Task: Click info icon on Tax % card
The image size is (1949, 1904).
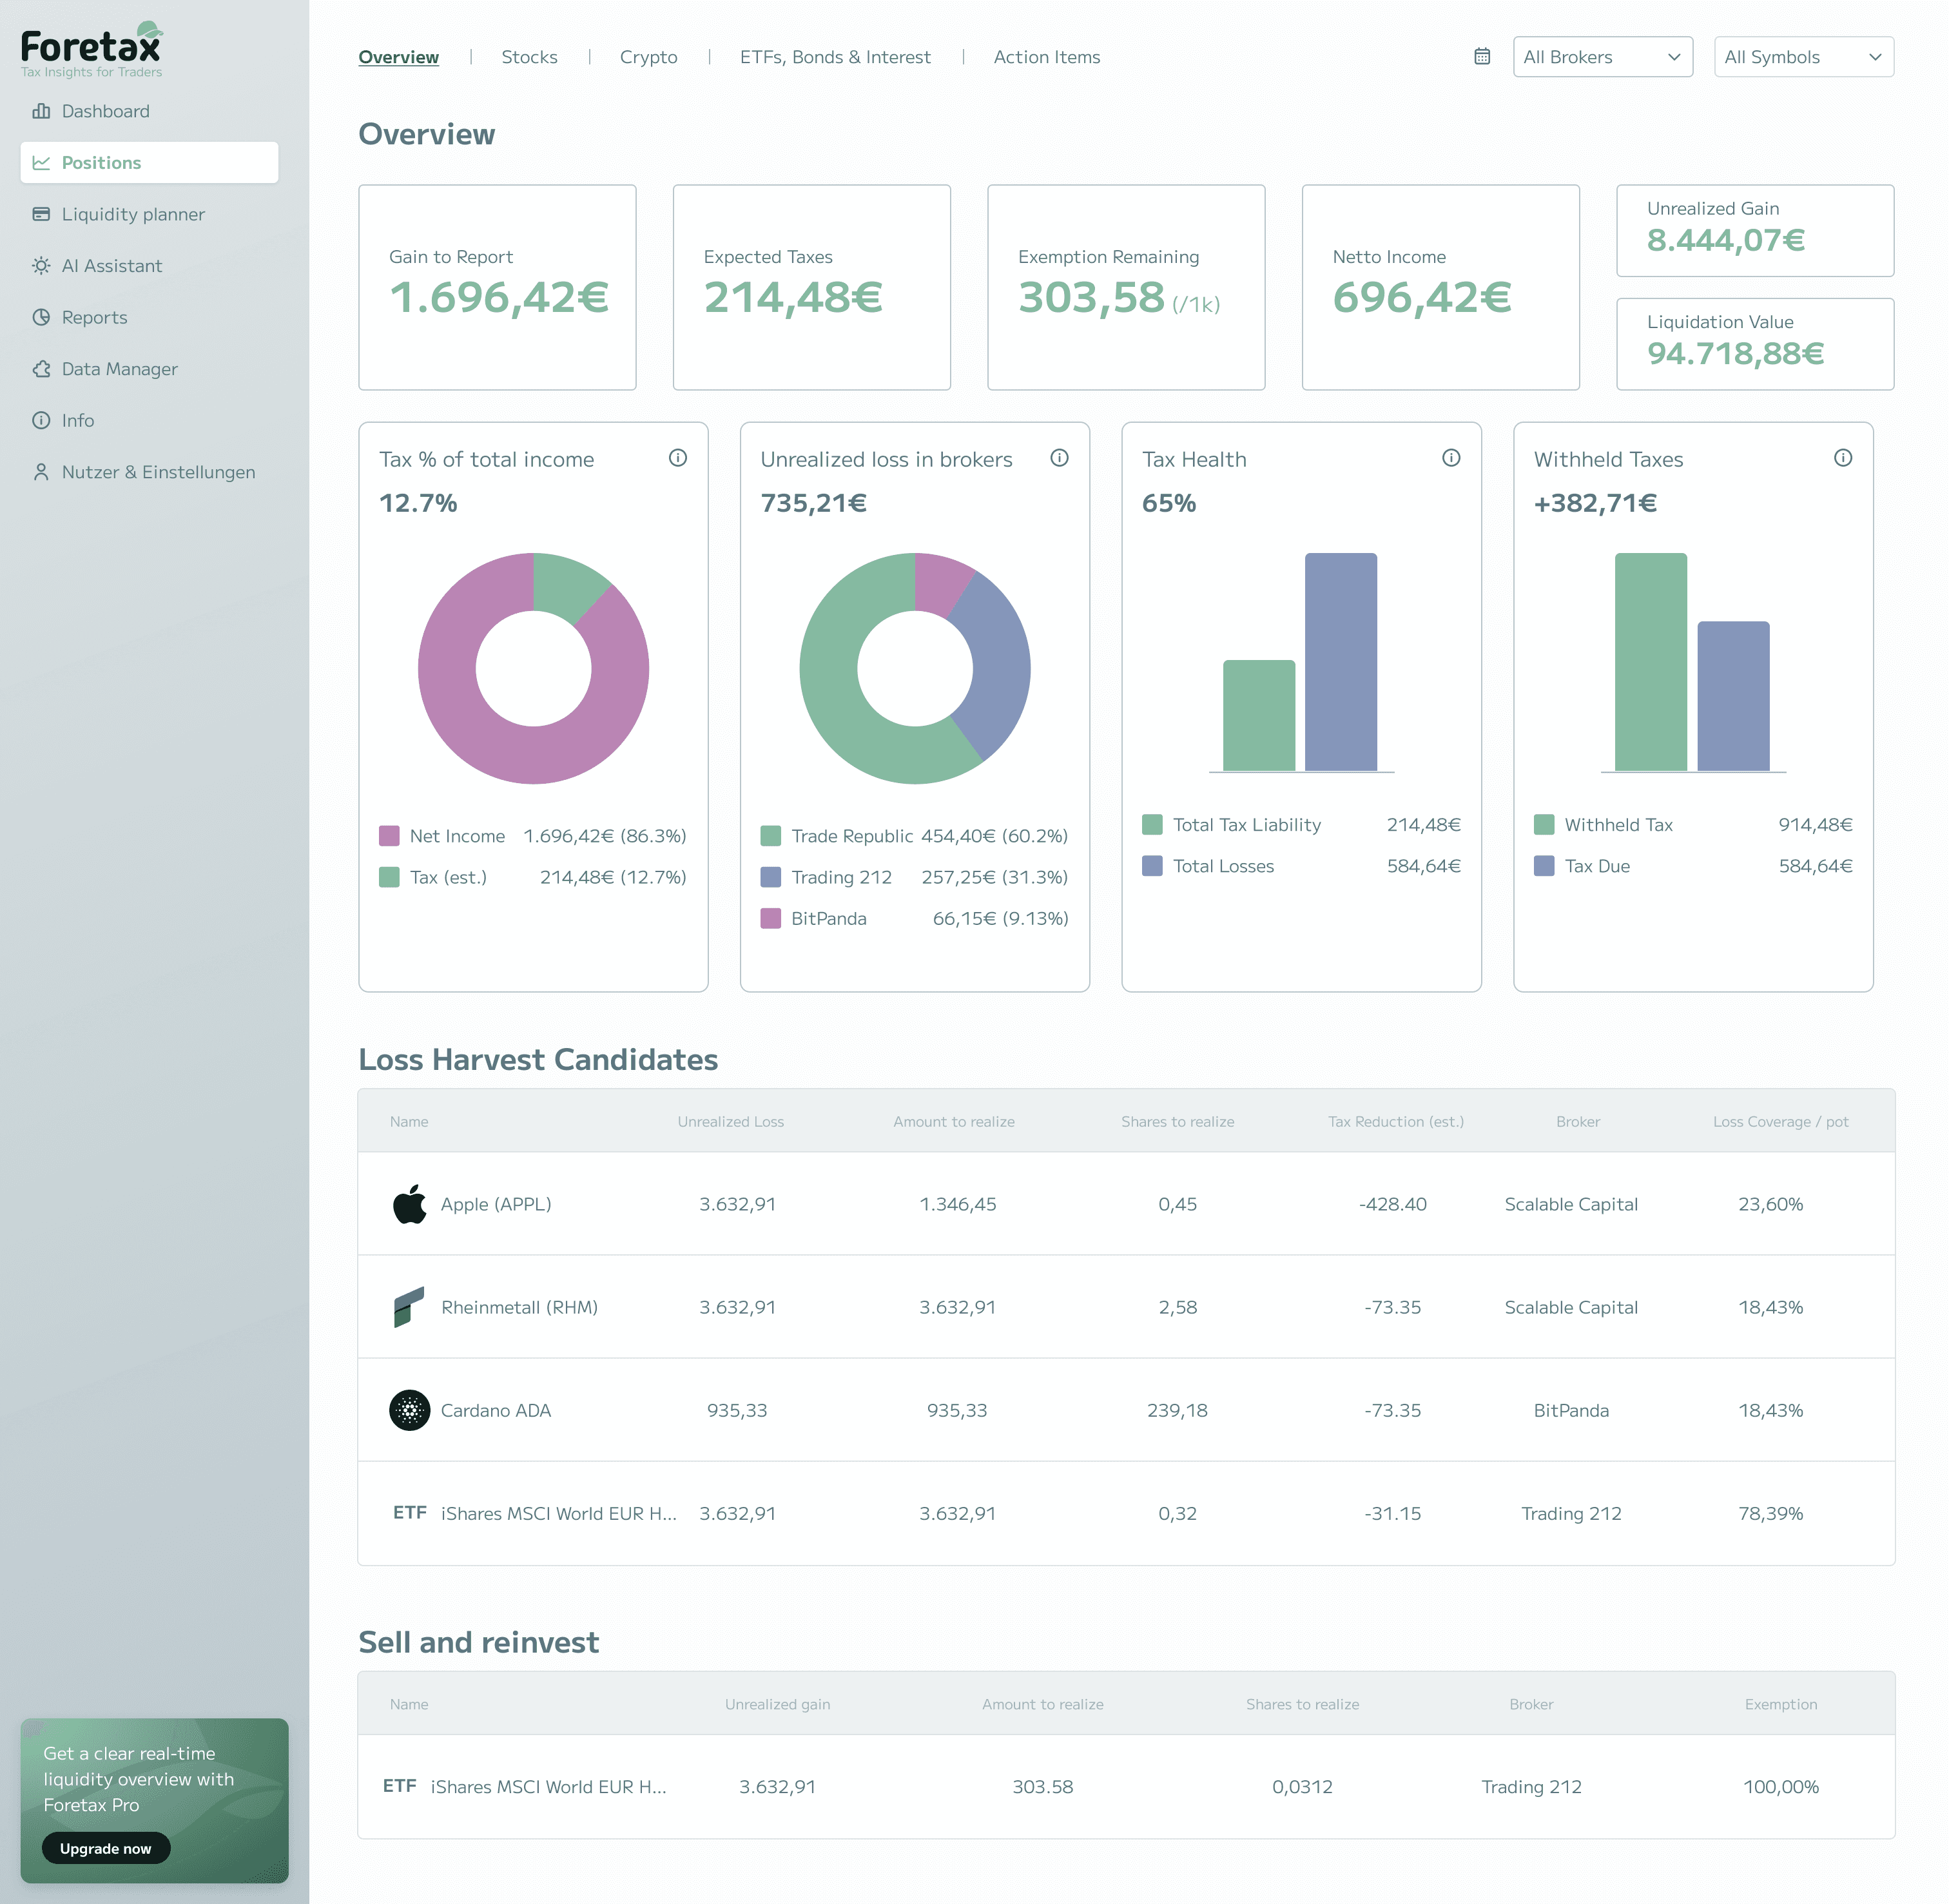Action: (x=678, y=458)
